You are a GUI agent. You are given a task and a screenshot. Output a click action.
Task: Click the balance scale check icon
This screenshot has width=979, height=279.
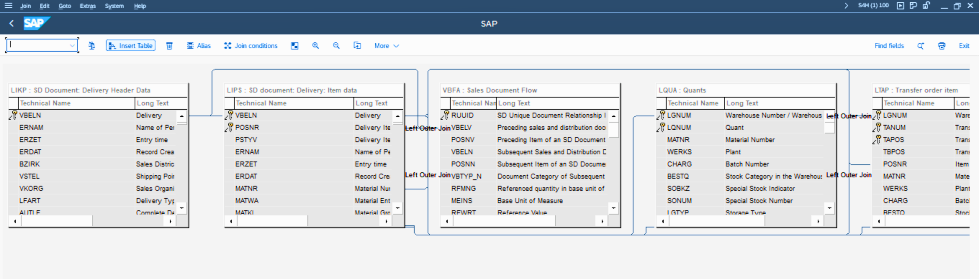click(x=91, y=46)
